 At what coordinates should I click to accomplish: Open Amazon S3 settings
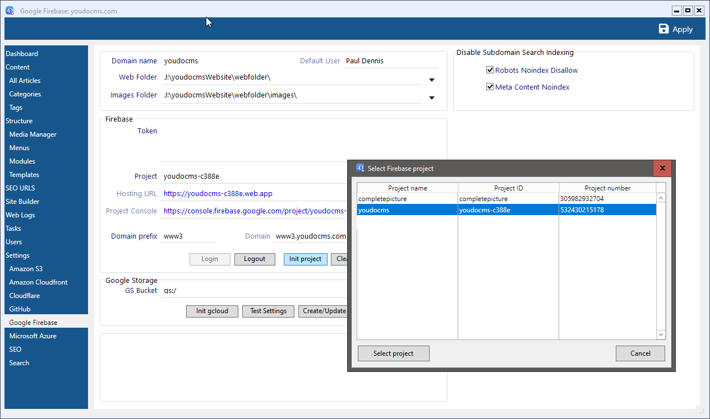[26, 269]
